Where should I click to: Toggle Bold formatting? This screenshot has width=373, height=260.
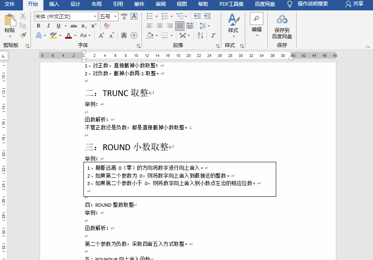click(x=38, y=26)
